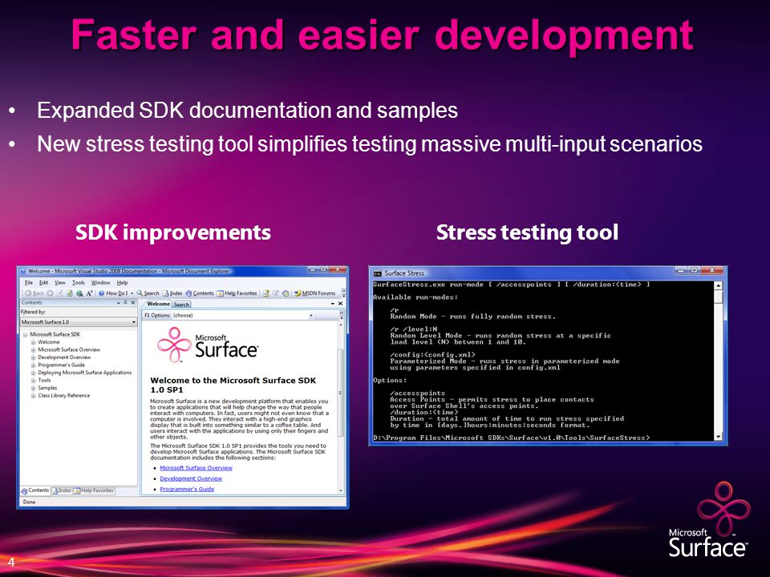This screenshot has width=770, height=577.
Task: Toggle the Contents panel auto-hide pin
Action: (125, 303)
